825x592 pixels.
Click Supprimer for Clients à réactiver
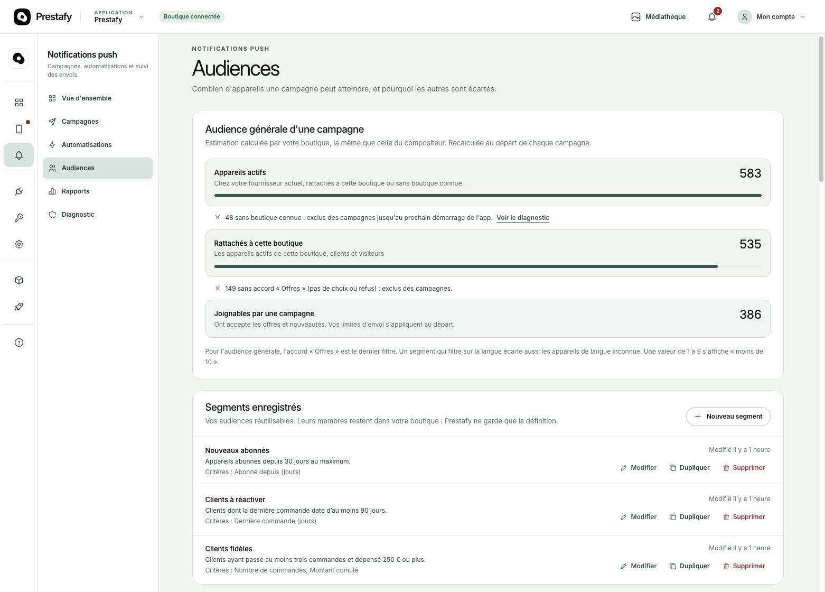click(x=744, y=517)
